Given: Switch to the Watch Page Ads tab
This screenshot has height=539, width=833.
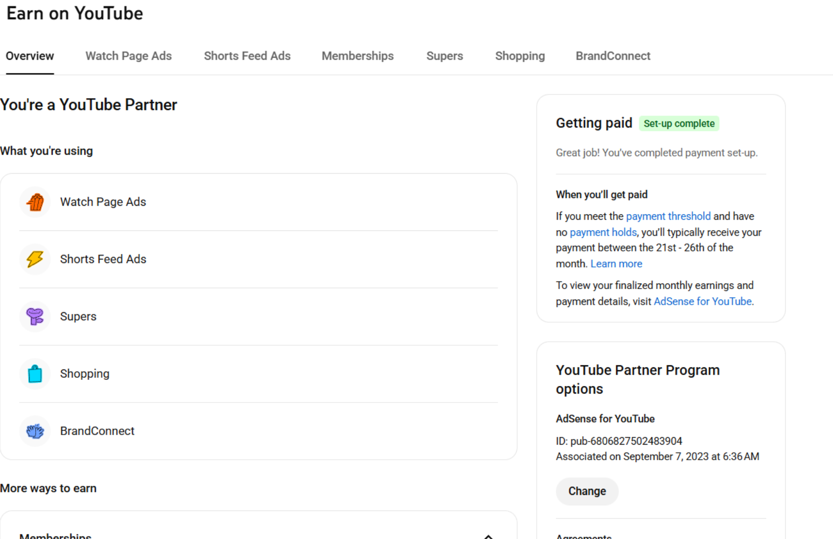Looking at the screenshot, I should (x=129, y=56).
